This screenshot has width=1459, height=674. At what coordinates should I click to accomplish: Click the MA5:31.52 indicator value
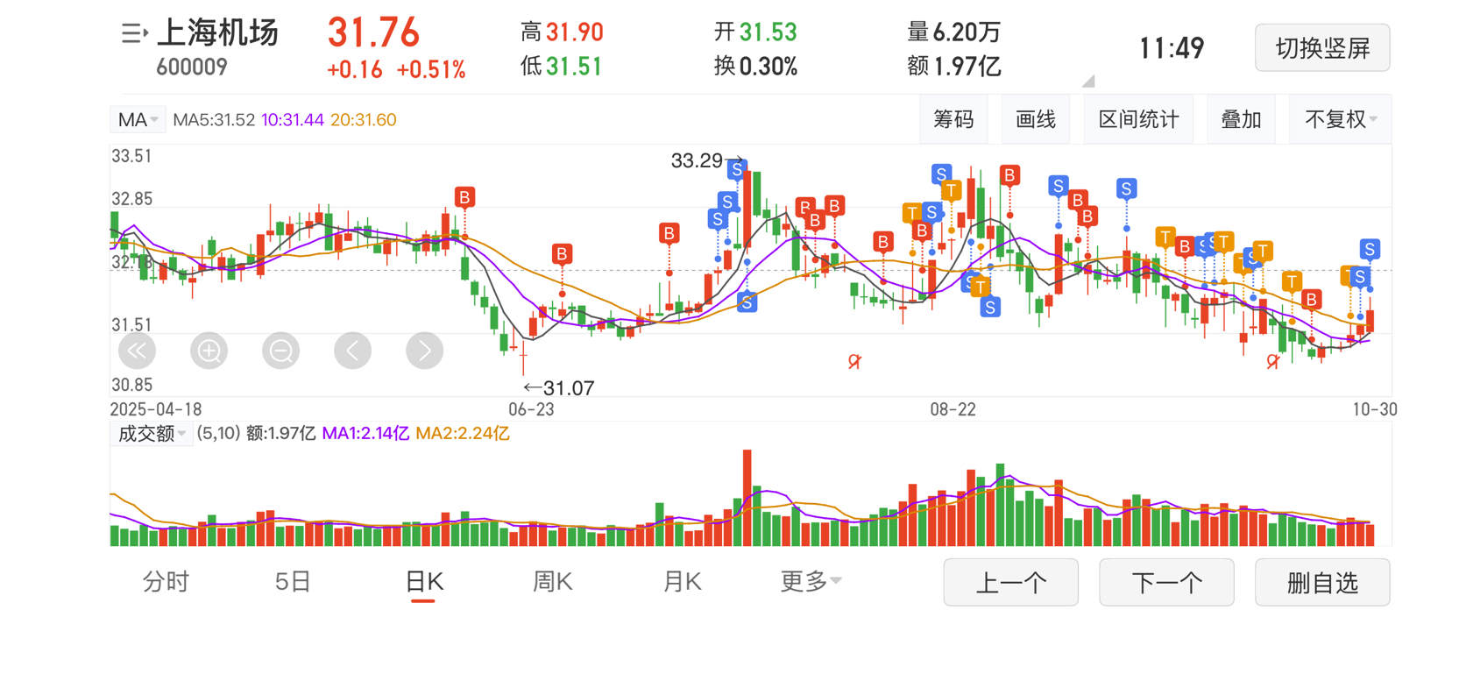pos(214,120)
